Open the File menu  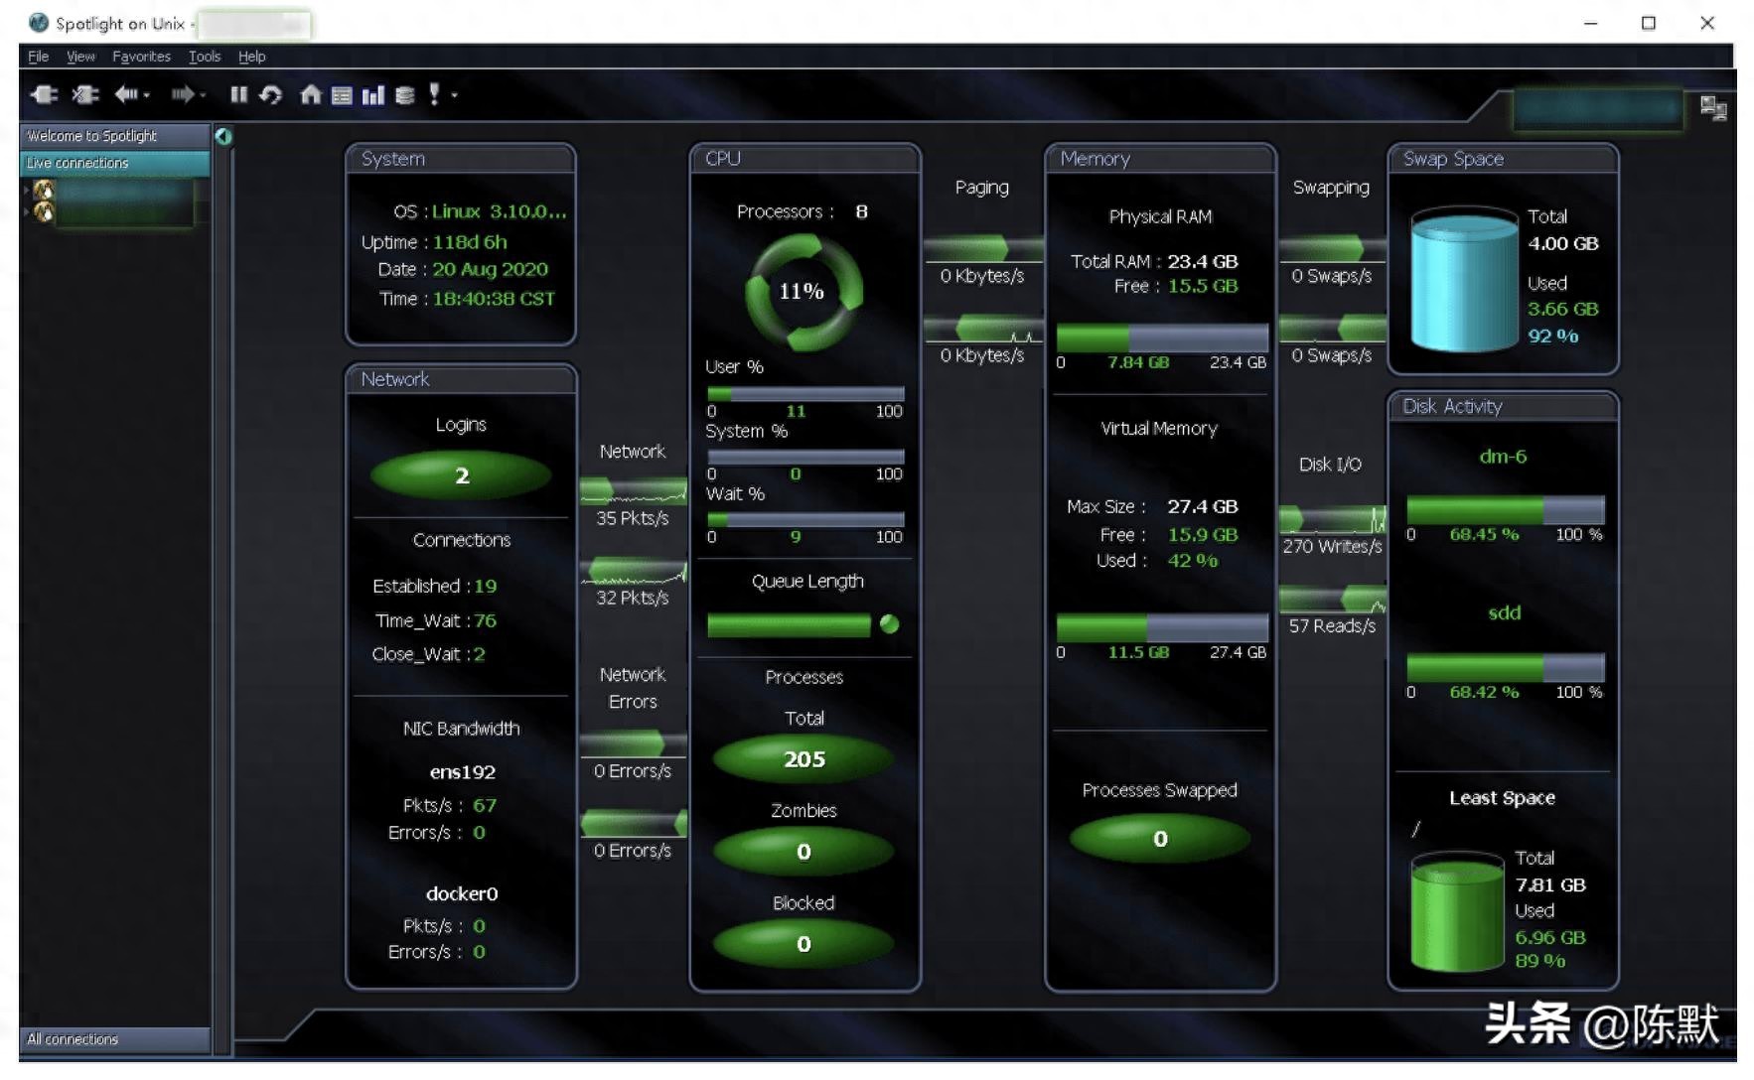click(38, 57)
